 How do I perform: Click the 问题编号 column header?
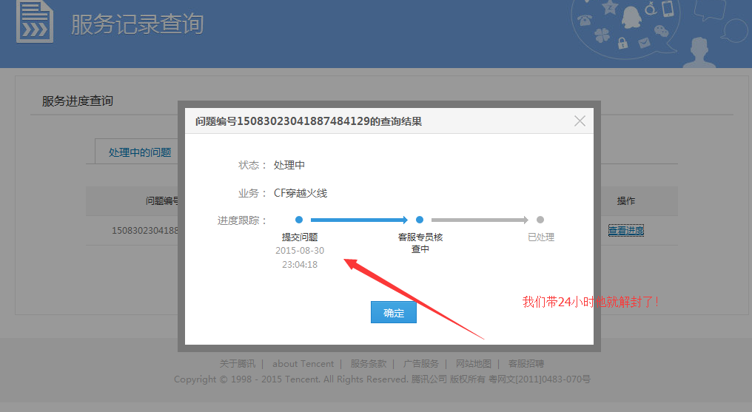[162, 200]
